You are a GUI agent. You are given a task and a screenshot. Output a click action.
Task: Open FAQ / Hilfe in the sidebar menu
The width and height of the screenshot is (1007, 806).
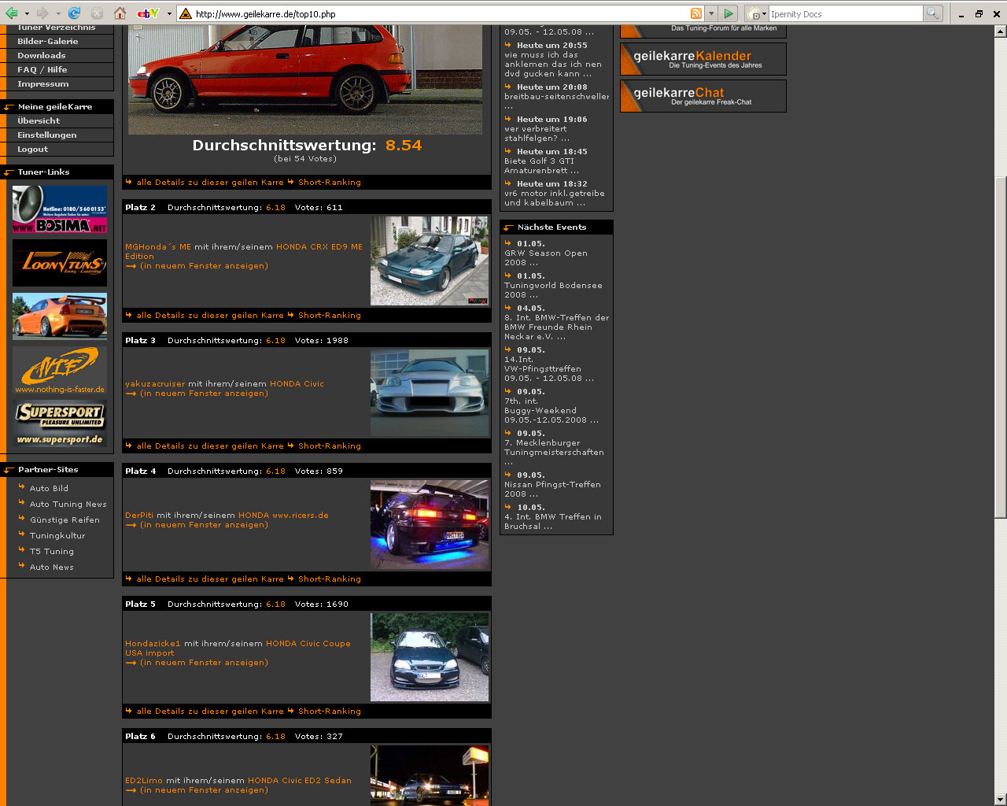(x=42, y=69)
